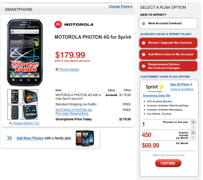This screenshot has height=180, width=203.
Task: Select Replacement Device option
Action: [x=144, y=66]
